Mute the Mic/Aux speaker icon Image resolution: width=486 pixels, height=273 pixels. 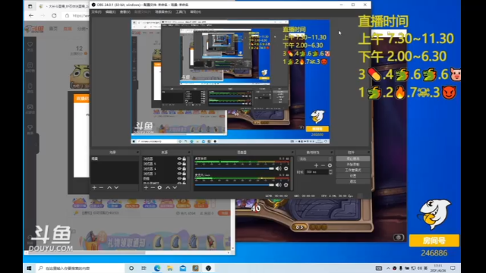(279, 185)
